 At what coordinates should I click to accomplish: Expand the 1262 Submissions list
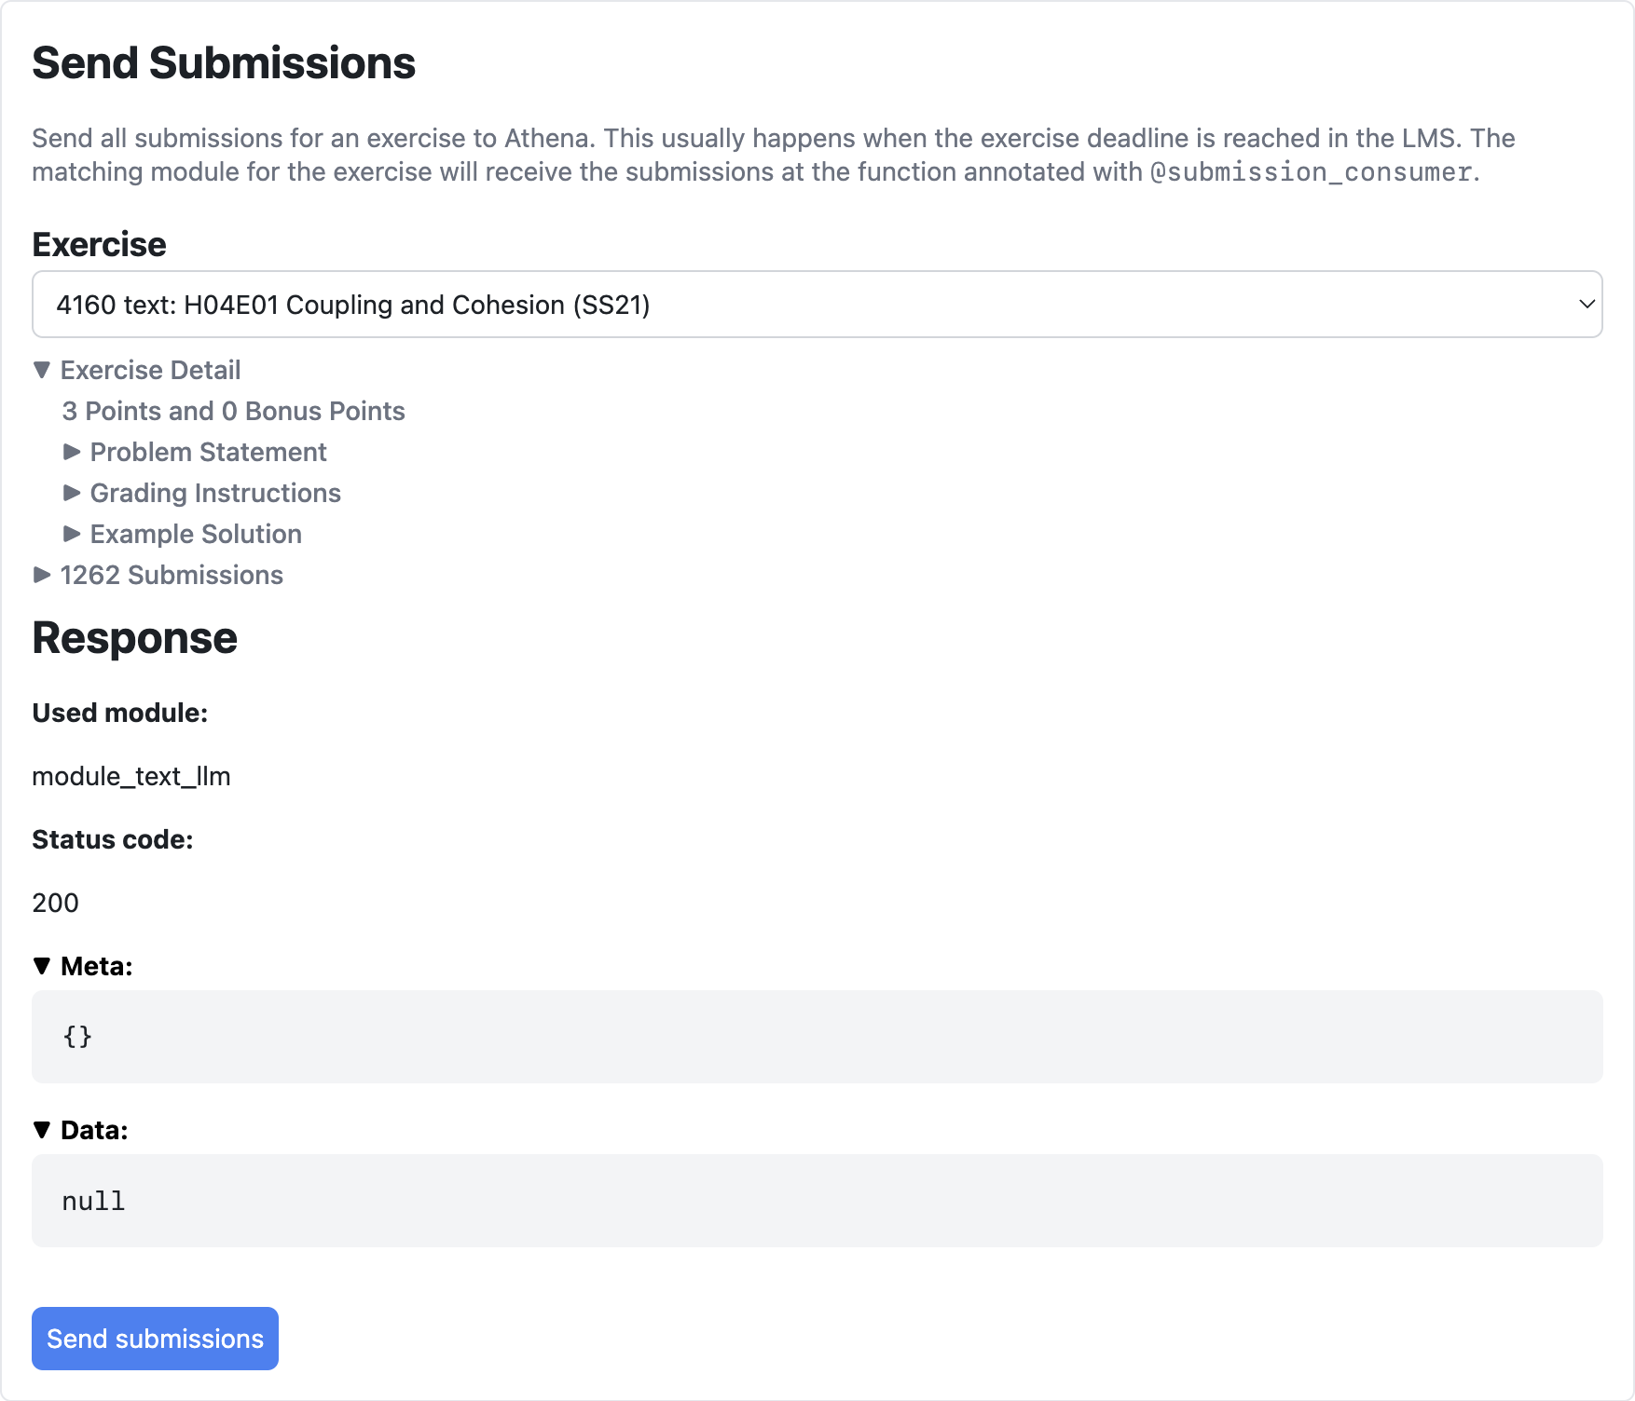pyautogui.click(x=171, y=575)
